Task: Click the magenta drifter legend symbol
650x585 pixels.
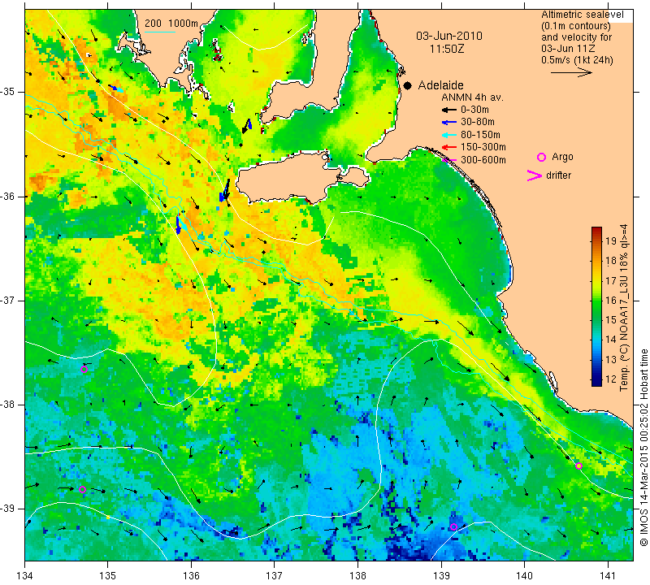Action: (535, 175)
